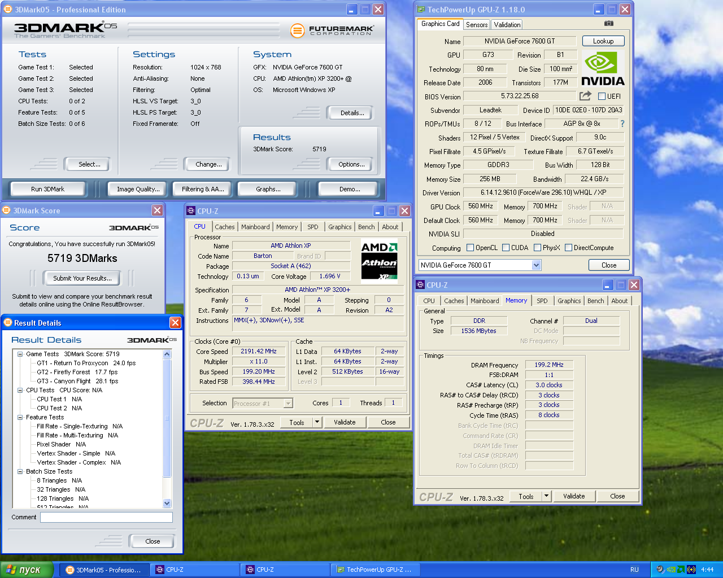Open the Processor #1 selection dropdown
Image resolution: width=723 pixels, height=578 pixels.
click(x=263, y=404)
